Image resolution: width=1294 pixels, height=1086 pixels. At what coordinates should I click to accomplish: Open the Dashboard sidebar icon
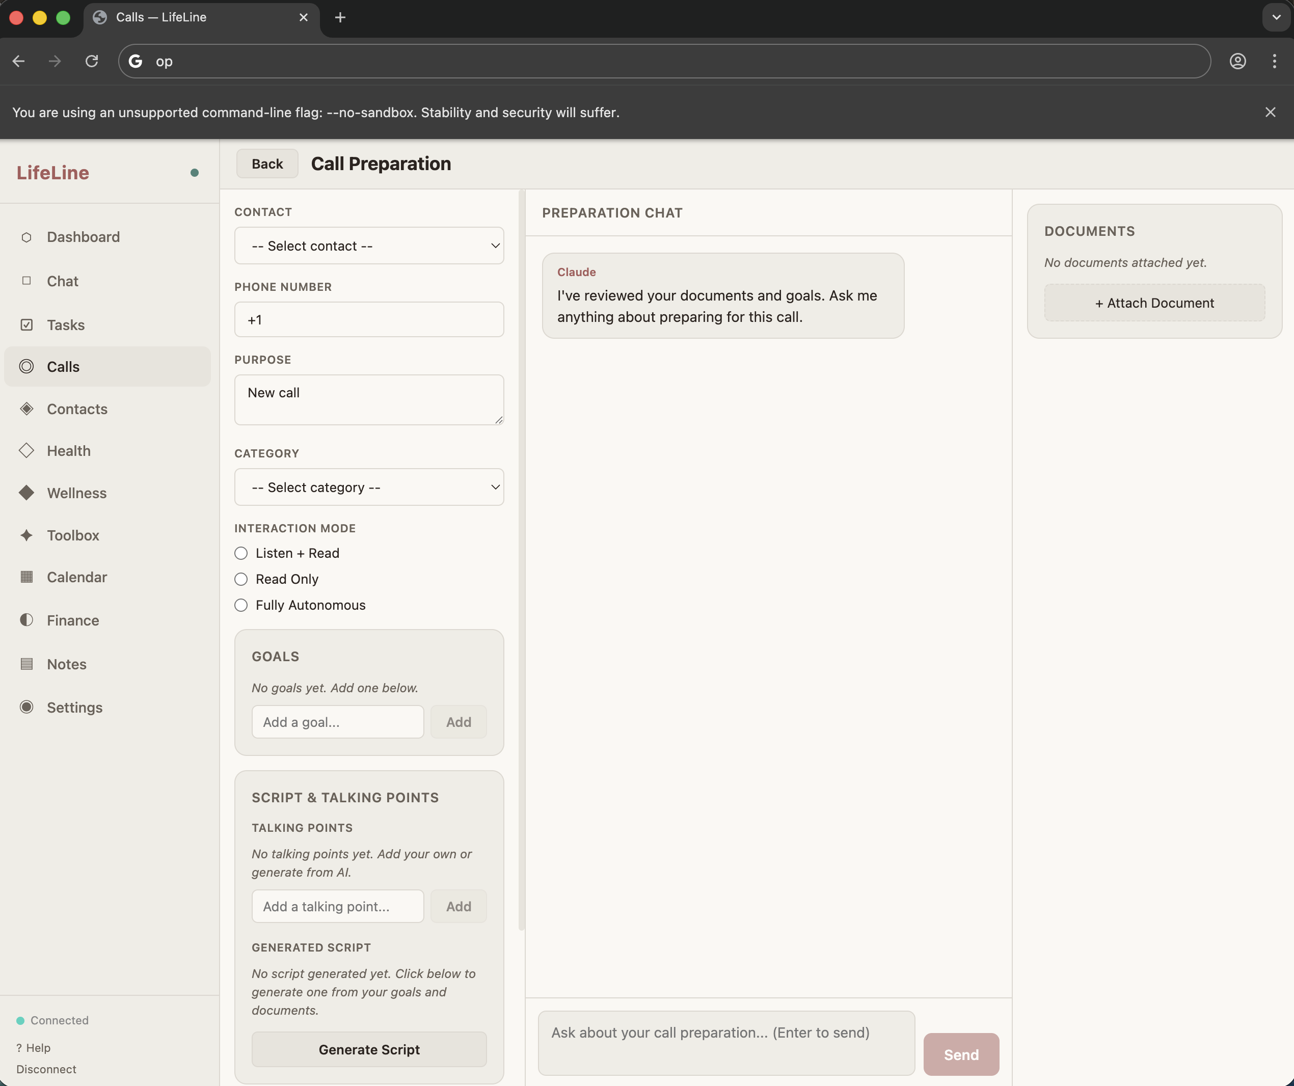pyautogui.click(x=27, y=236)
